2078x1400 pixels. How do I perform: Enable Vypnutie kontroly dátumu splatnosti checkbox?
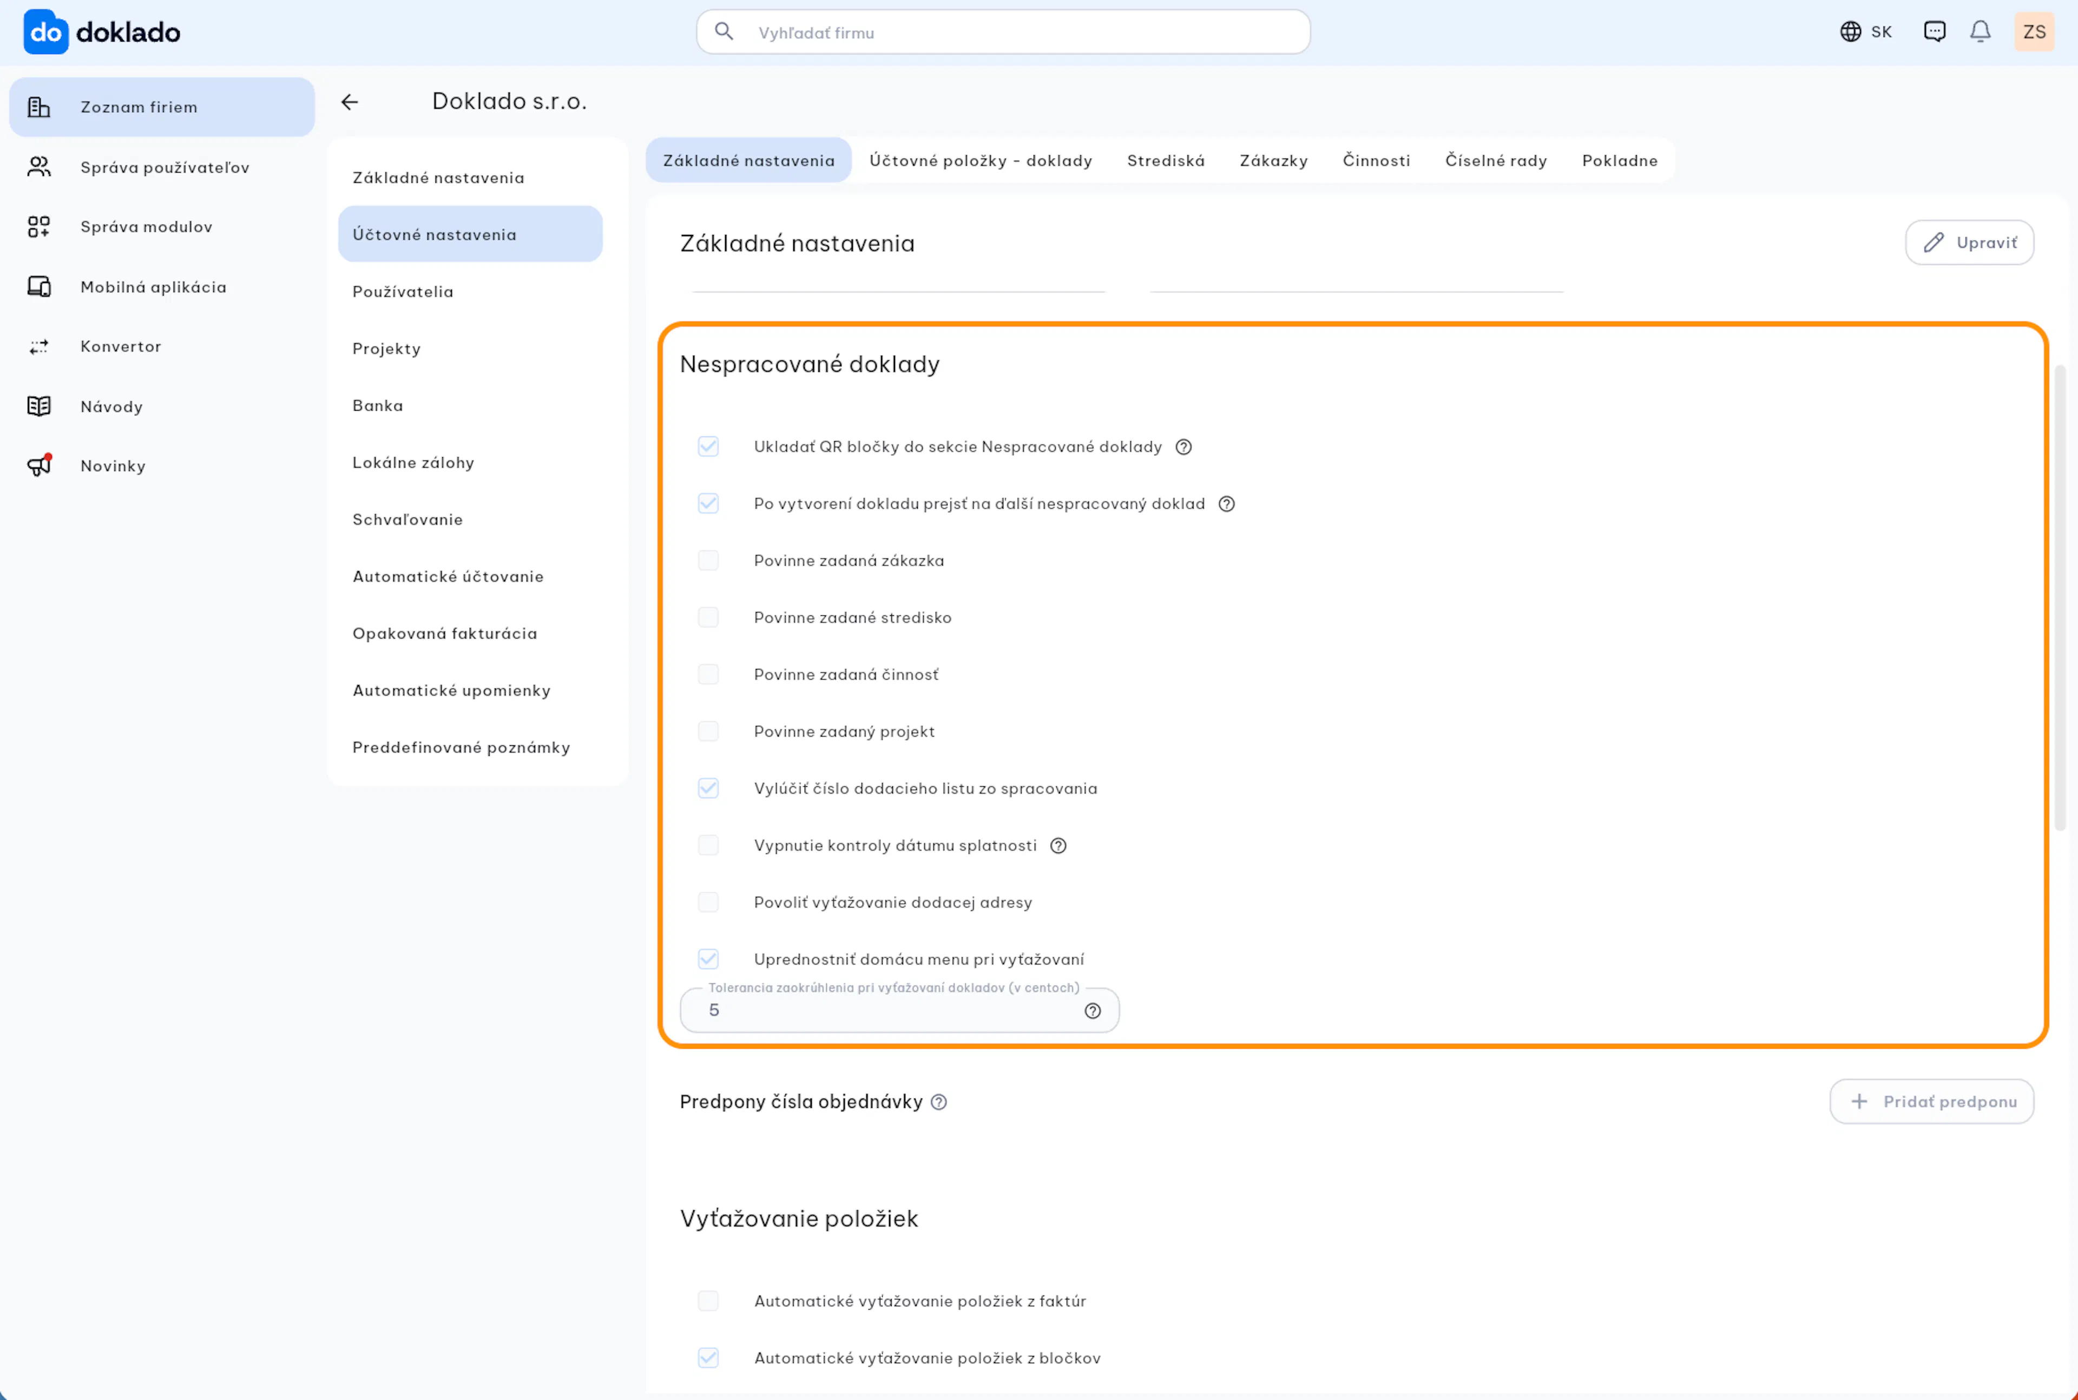[x=708, y=845]
